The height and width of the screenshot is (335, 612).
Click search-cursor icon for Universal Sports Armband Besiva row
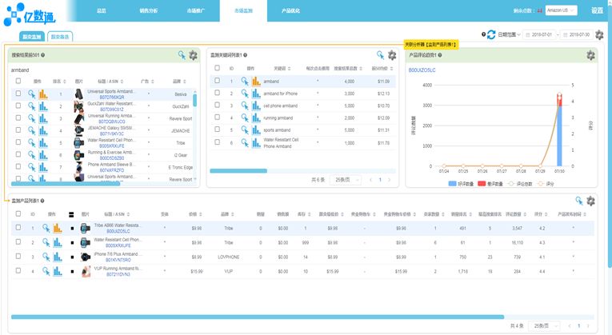coord(32,94)
